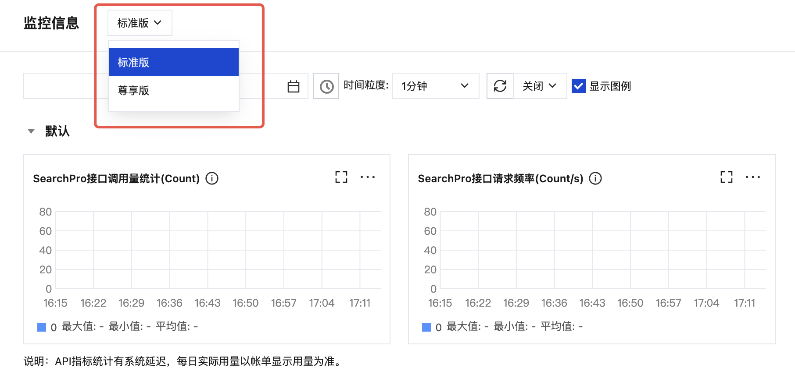The image size is (795, 382).
Task: Open the 标准版 version dropdown
Action: (x=140, y=23)
